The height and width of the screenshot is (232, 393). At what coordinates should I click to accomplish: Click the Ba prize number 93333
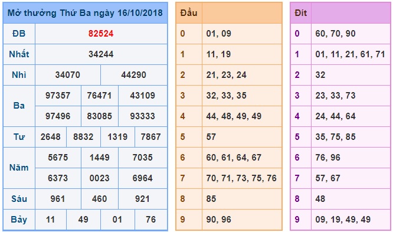(x=143, y=116)
